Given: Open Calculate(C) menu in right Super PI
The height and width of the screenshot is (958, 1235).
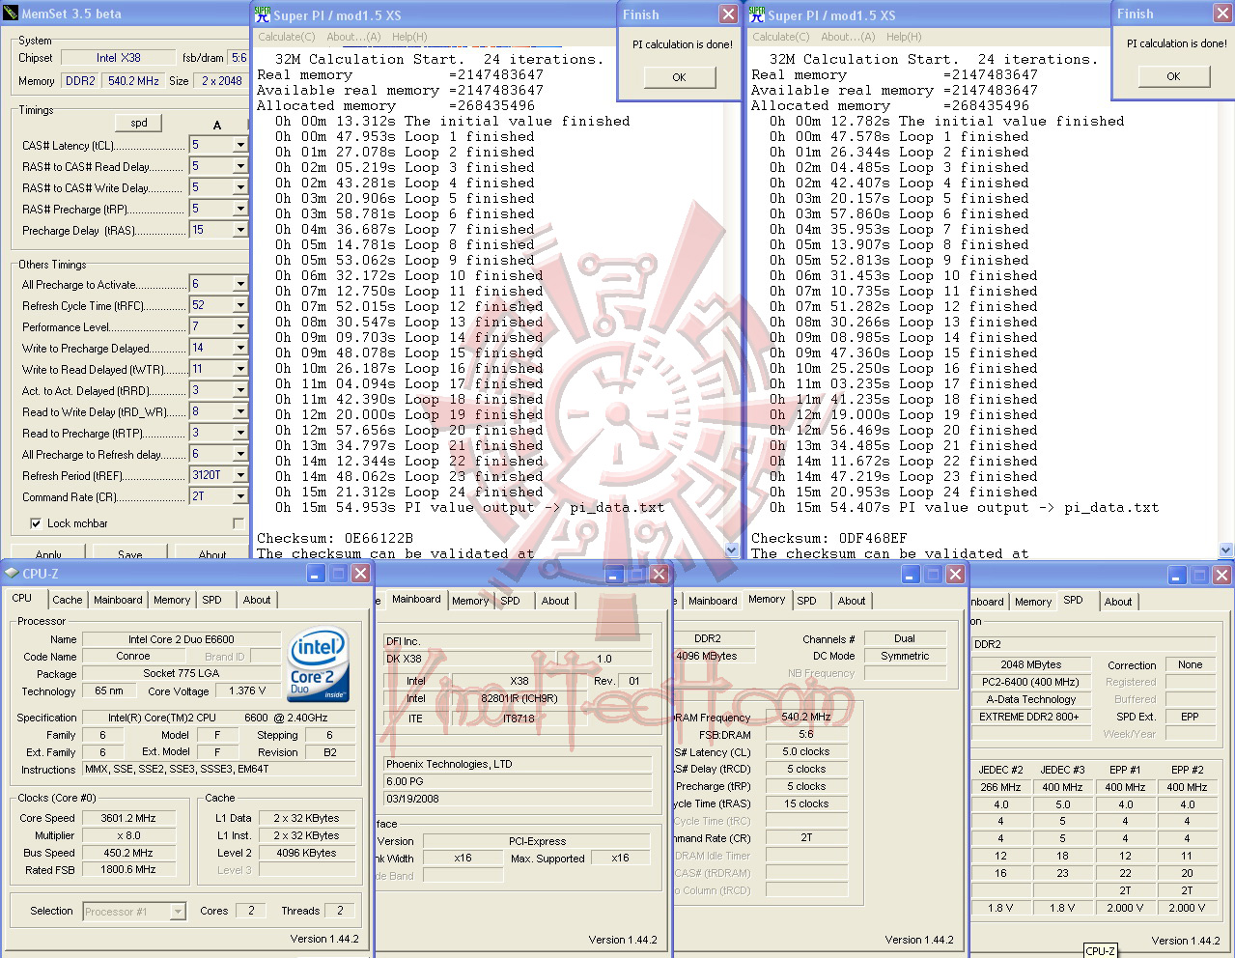Looking at the screenshot, I should 780,37.
